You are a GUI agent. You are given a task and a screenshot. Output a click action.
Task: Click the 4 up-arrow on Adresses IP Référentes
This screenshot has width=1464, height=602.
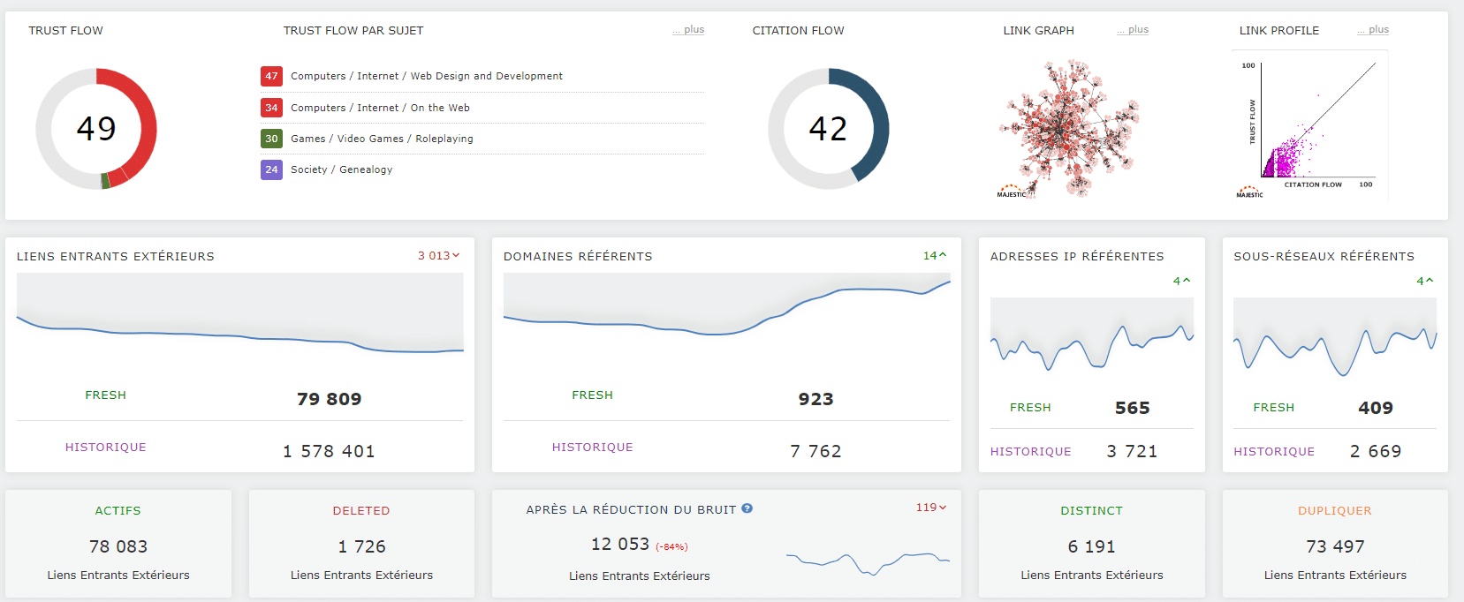pos(1181,281)
